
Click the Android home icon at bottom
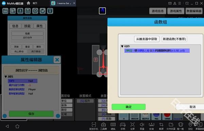[17, 126]
